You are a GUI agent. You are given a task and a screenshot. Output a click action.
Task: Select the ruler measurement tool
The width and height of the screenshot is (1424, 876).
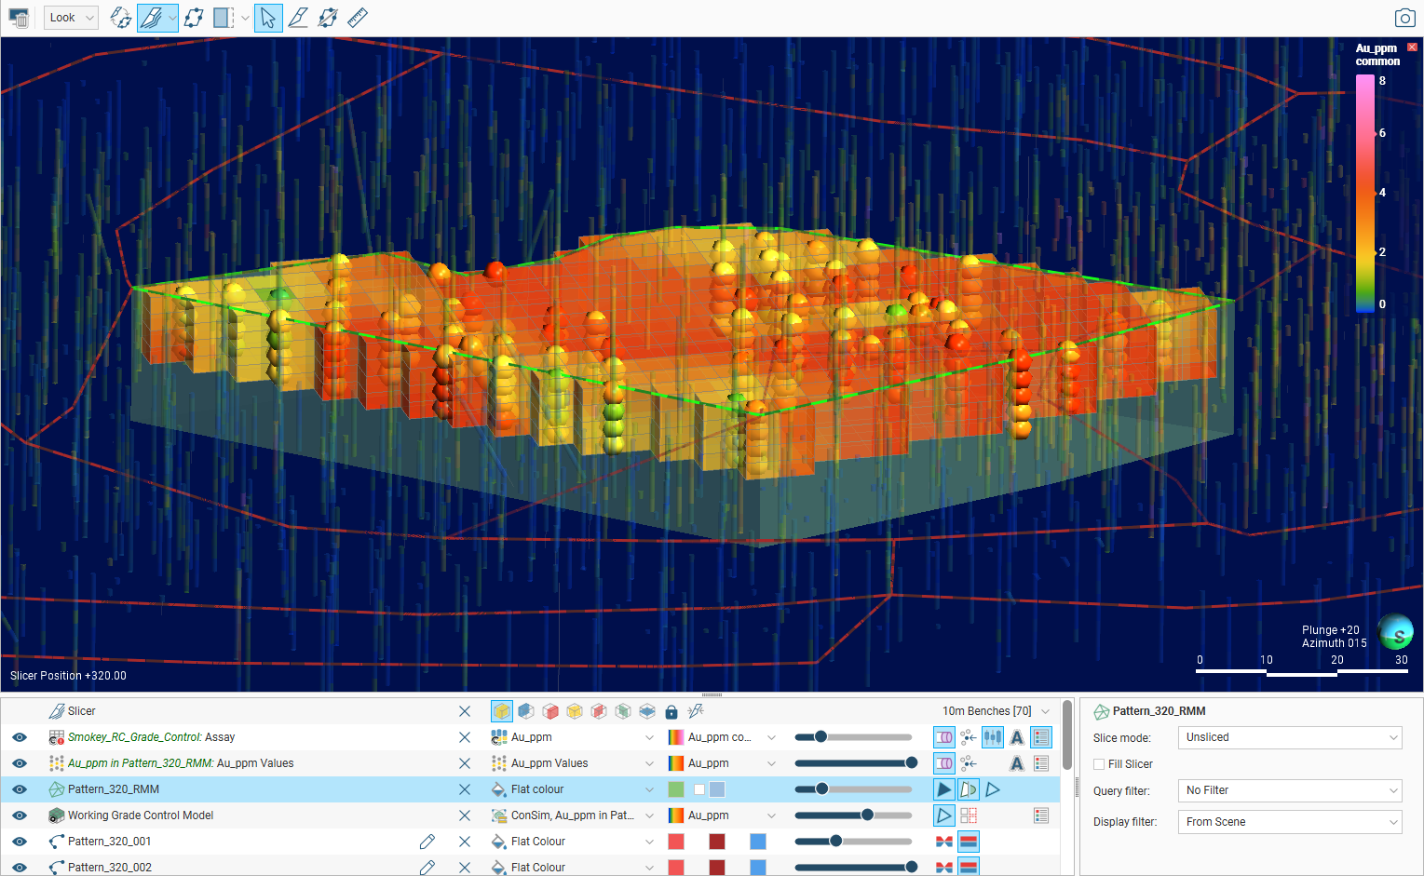pos(358,18)
